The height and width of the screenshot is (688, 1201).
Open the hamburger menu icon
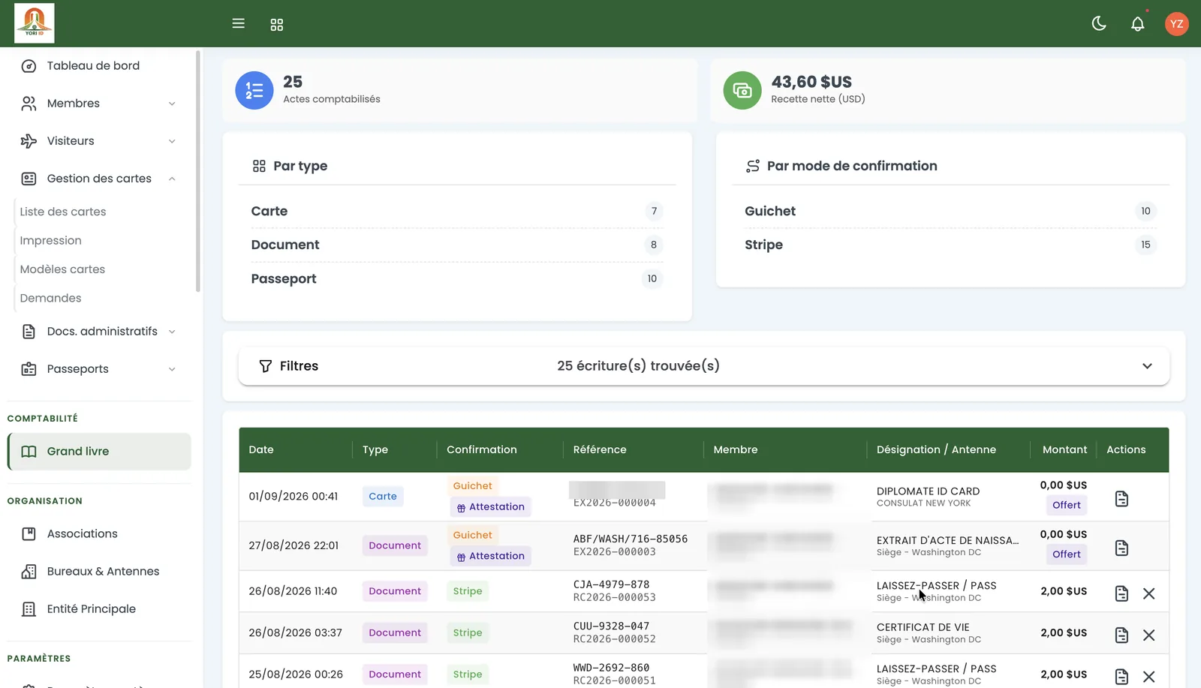239,23
